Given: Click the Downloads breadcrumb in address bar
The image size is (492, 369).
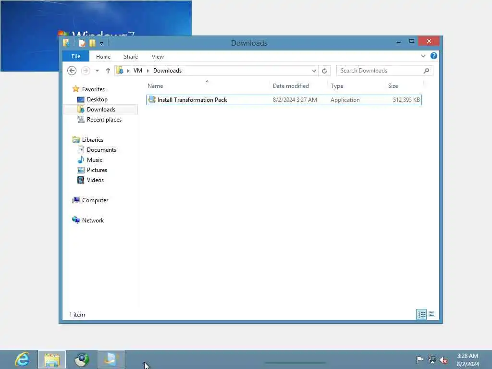Looking at the screenshot, I should tap(167, 71).
